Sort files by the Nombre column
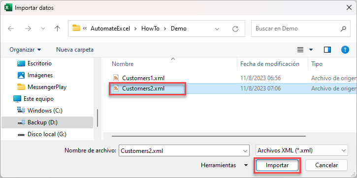357x178 pixels. 123,64
